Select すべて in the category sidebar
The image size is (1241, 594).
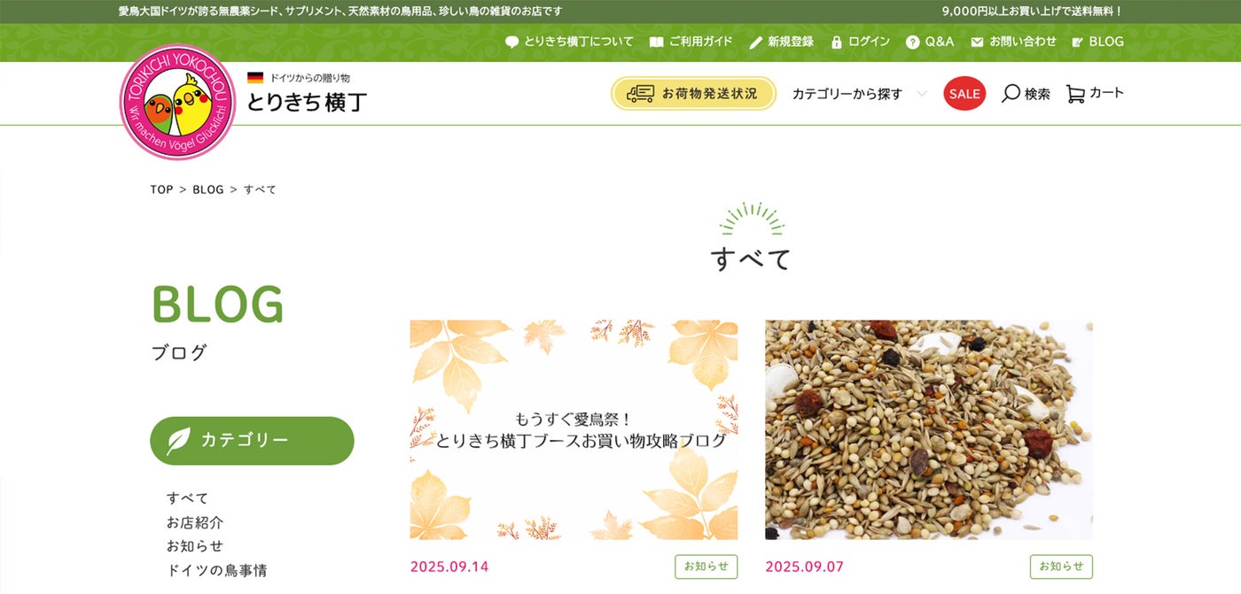[x=187, y=498]
